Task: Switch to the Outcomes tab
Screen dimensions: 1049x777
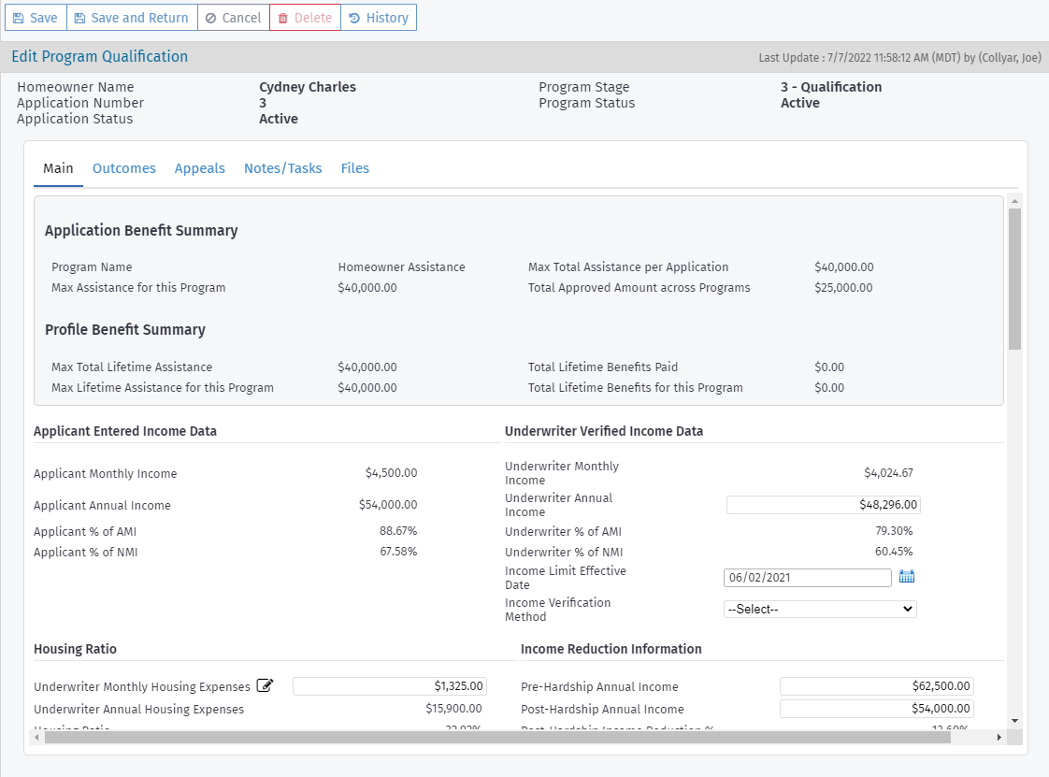Action: 123,168
